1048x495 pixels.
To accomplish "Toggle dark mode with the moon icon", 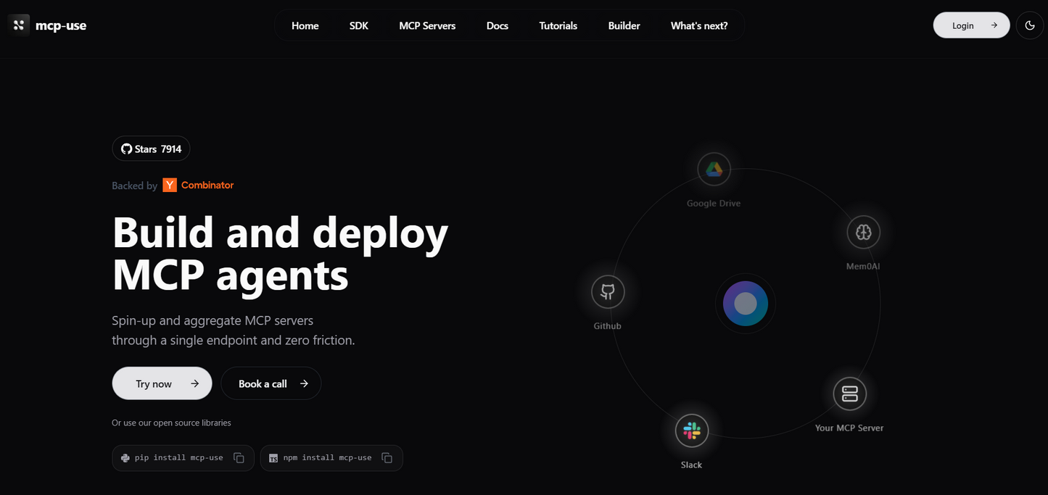I will pos(1030,25).
